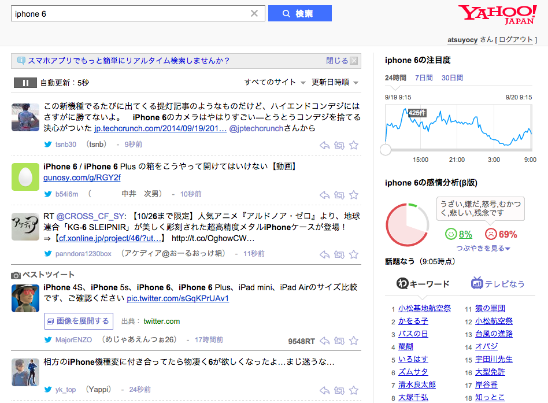
Task: Star MajorENZO's best tweet
Action: point(354,341)
